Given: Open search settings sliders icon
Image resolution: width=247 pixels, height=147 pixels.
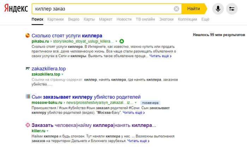Looking at the screenshot, I should pos(232,8).
